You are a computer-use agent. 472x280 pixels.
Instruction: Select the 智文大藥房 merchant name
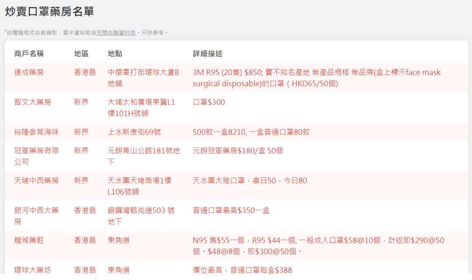pos(32,102)
